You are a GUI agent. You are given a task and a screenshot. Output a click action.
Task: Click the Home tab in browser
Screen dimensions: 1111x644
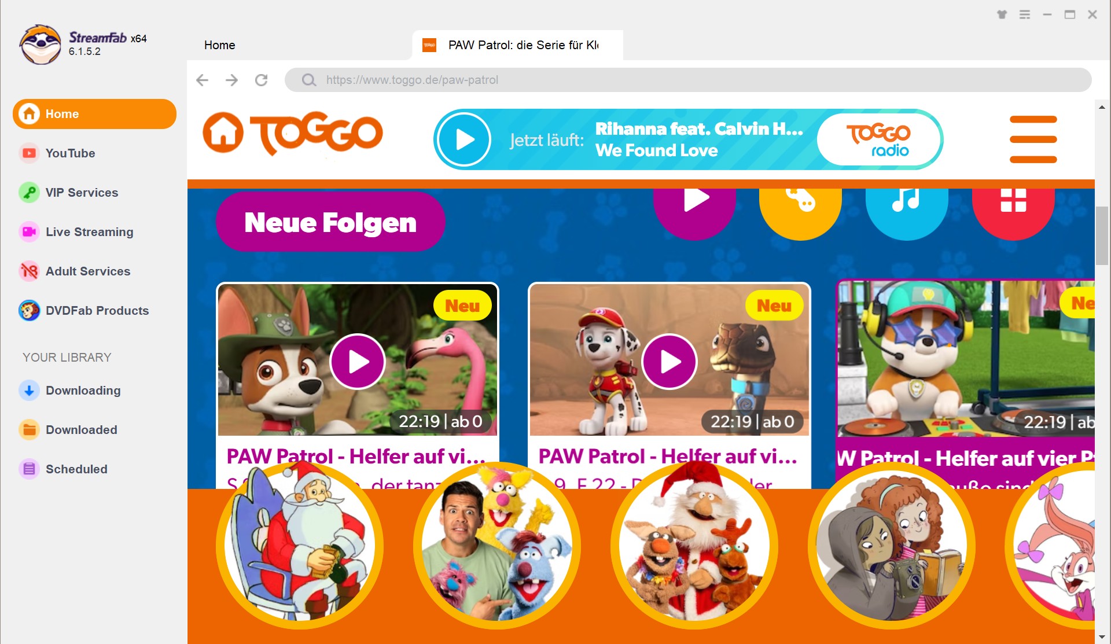[220, 44]
